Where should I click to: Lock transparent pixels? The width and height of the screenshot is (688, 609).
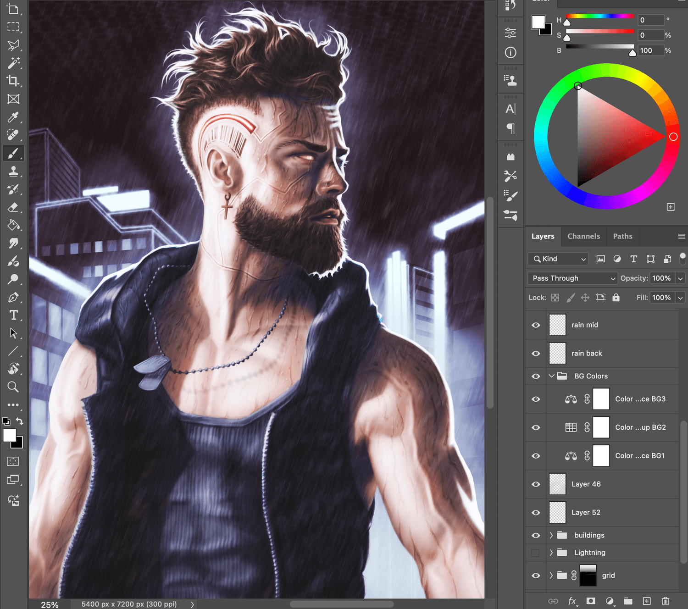pyautogui.click(x=555, y=298)
